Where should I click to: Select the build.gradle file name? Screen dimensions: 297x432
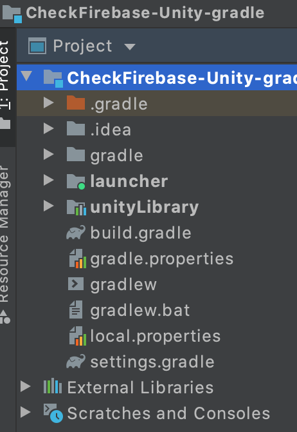tap(141, 233)
